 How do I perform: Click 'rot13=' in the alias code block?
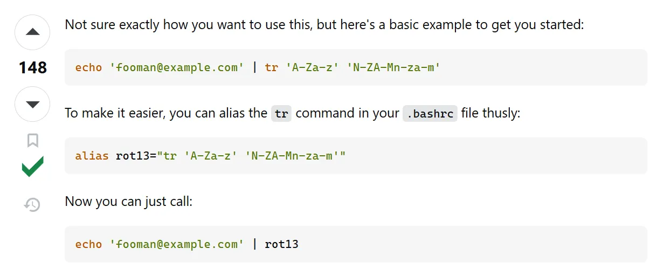click(136, 156)
